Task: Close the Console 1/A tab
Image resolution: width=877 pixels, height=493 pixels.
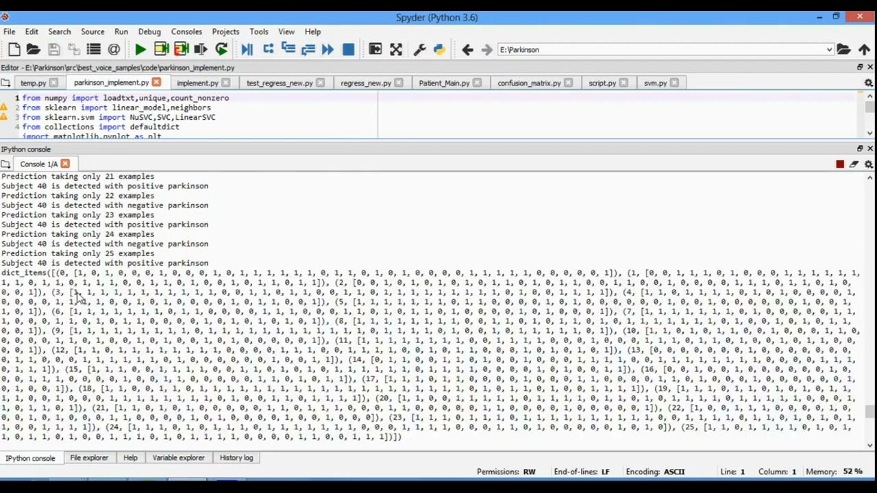Action: click(65, 164)
